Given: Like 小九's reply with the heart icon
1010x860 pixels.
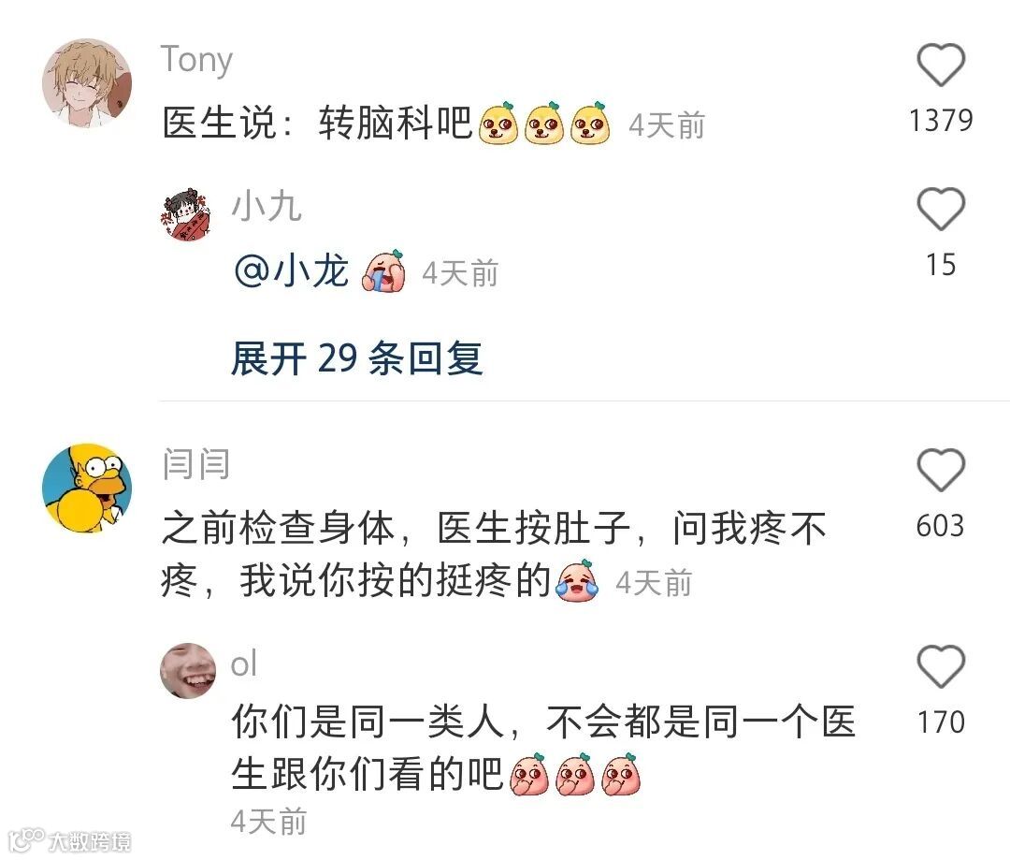Looking at the screenshot, I should point(941,209).
